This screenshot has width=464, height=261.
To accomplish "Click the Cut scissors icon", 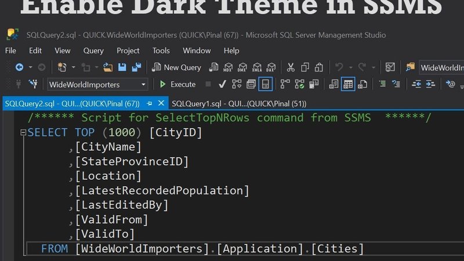I will point(291,67).
